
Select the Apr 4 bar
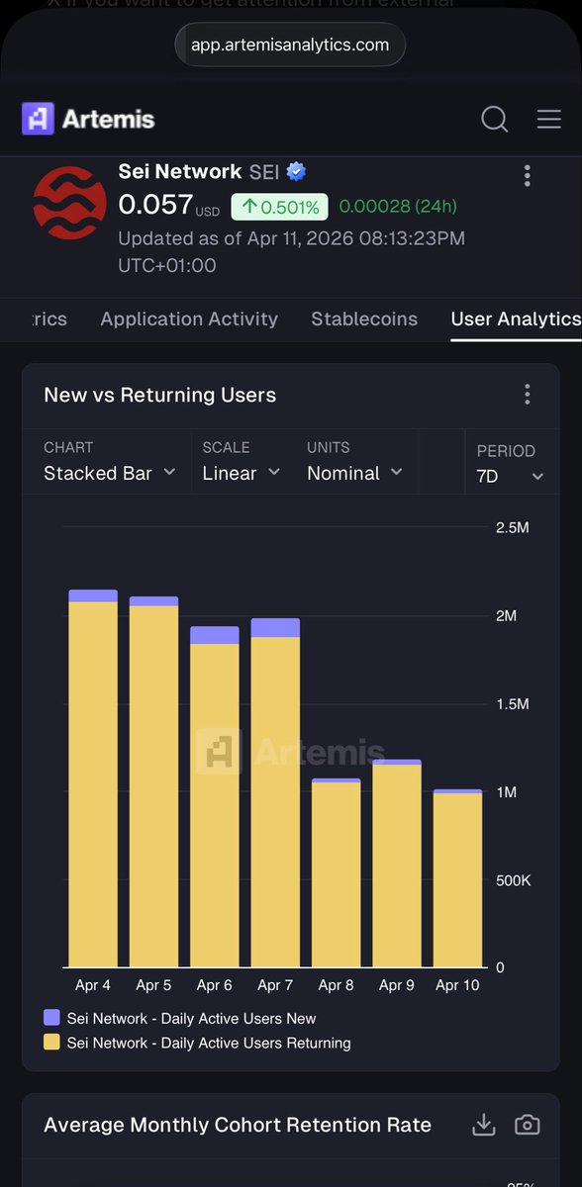click(93, 778)
